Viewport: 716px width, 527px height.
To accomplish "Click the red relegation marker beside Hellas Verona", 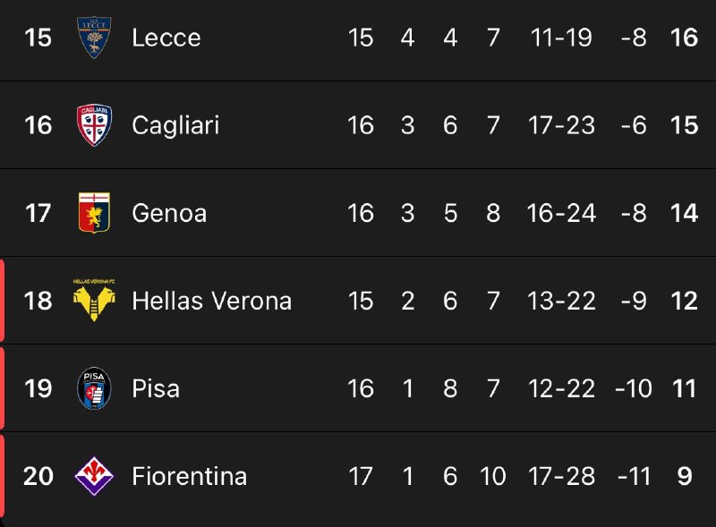I will pyautogui.click(x=3, y=301).
